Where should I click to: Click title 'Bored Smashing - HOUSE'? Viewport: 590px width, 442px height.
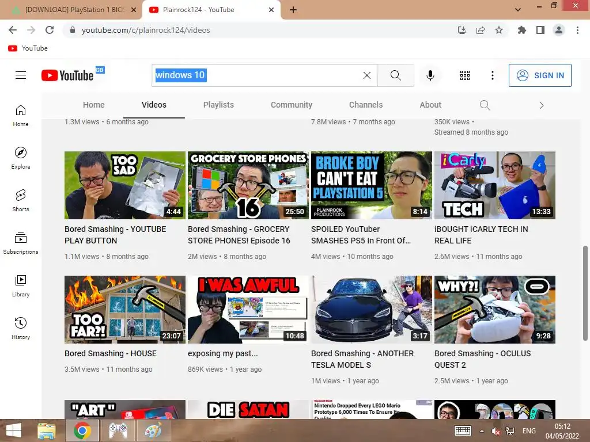click(x=111, y=353)
